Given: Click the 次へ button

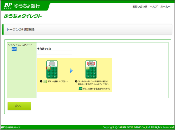Looking at the screenshot, I should pyautogui.click(x=19, y=106).
